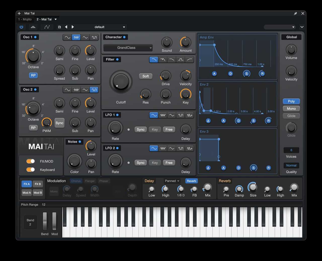The height and width of the screenshot is (261, 322).
Task: Enable Soft mode on the filter
Action: click(145, 76)
